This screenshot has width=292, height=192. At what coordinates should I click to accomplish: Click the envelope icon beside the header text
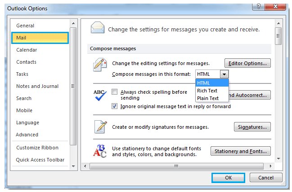(x=98, y=27)
